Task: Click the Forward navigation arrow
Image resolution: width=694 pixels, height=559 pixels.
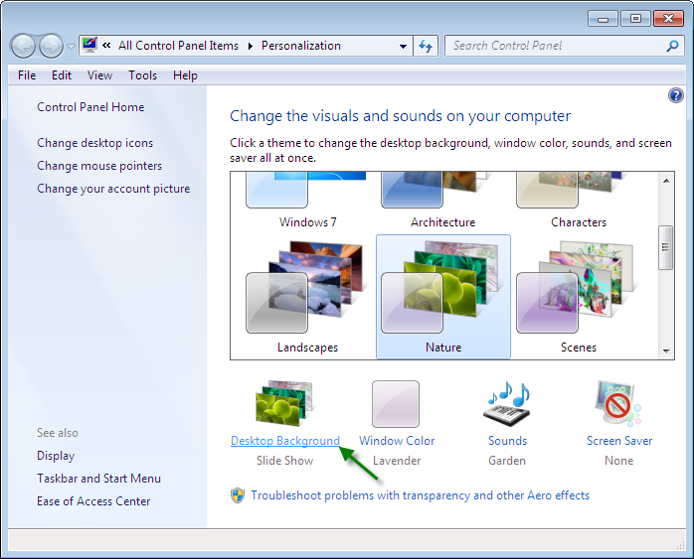Action: pos(51,46)
